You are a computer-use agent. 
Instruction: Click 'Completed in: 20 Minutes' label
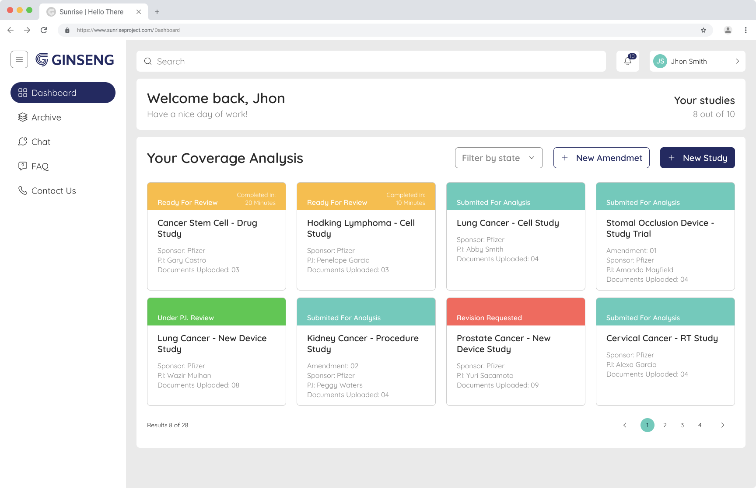[x=256, y=199]
